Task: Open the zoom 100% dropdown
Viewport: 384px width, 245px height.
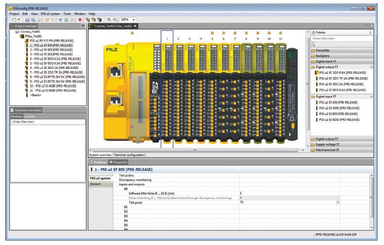Action: tap(134, 19)
